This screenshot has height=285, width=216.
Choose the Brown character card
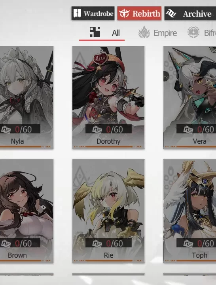click(x=27, y=211)
